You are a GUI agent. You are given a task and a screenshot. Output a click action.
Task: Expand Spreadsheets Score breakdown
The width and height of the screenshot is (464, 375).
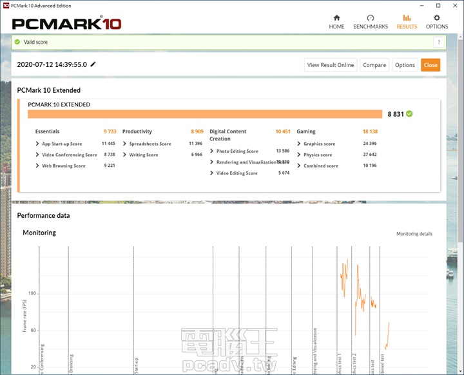pos(125,144)
